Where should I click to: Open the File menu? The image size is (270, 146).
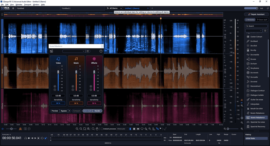click(2, 5)
